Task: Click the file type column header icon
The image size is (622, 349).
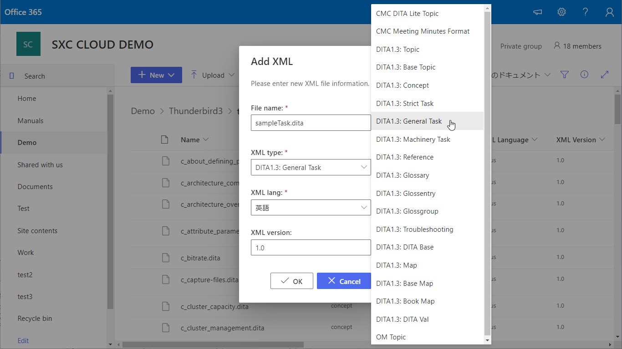Action: point(165,140)
